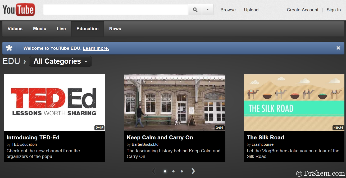Open the search options dropdown arrow
Viewport: 346px width, 178px height.
[208, 10]
